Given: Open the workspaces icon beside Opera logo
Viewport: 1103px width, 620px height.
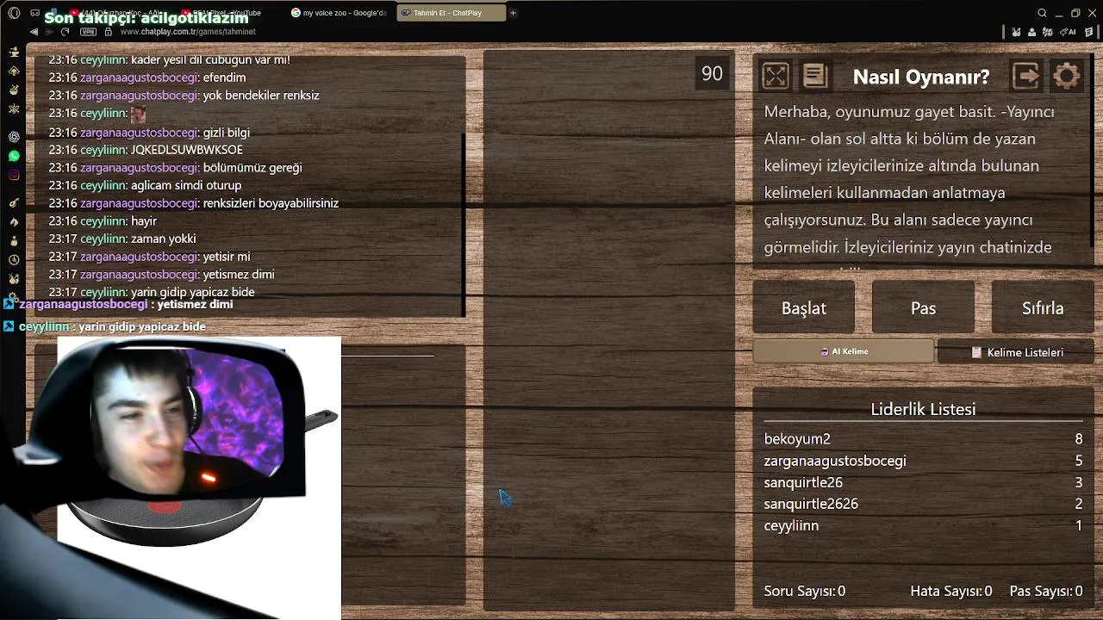Looking at the screenshot, I should click(34, 13).
